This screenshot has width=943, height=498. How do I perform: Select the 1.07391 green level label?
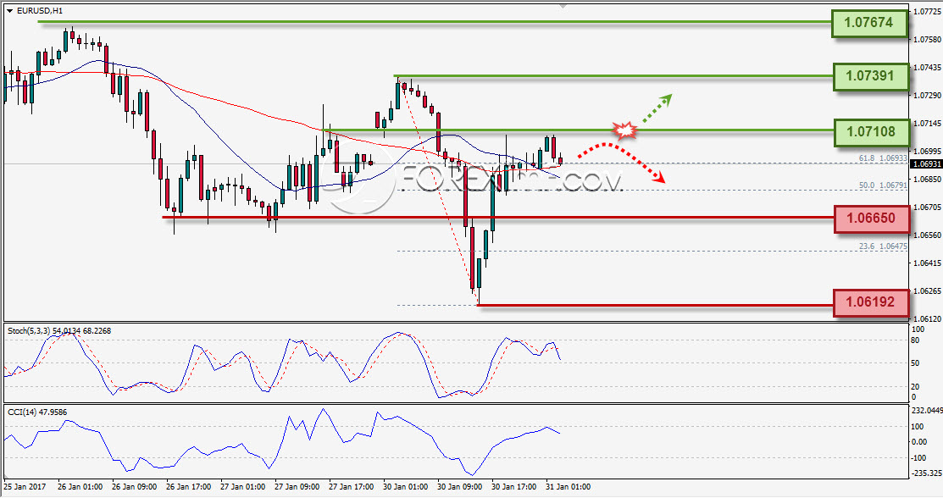870,76
